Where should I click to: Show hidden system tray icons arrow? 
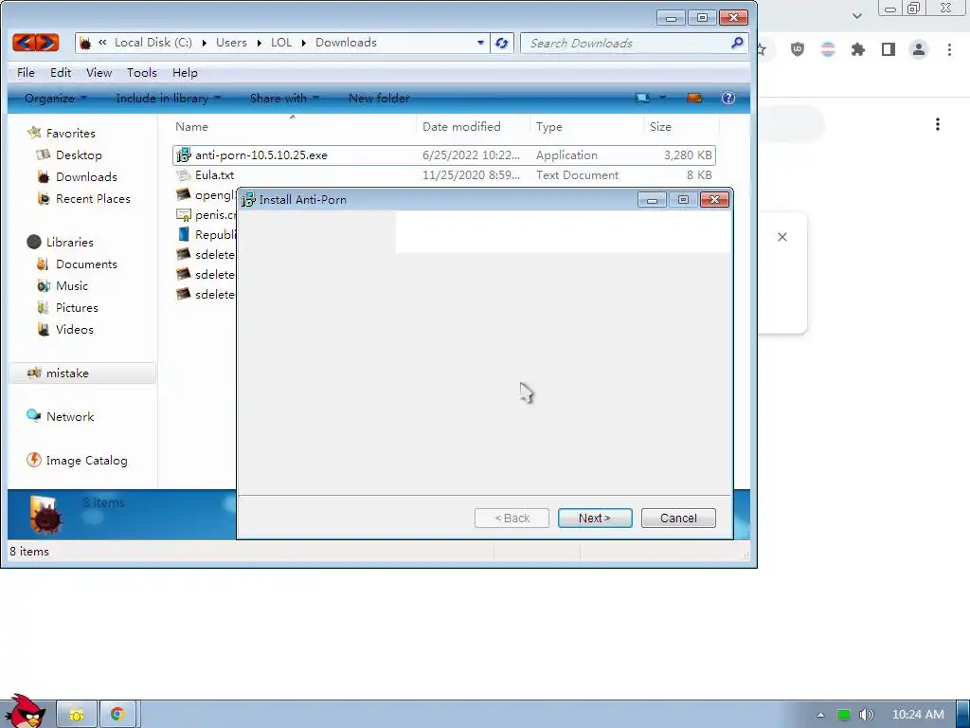coord(820,715)
